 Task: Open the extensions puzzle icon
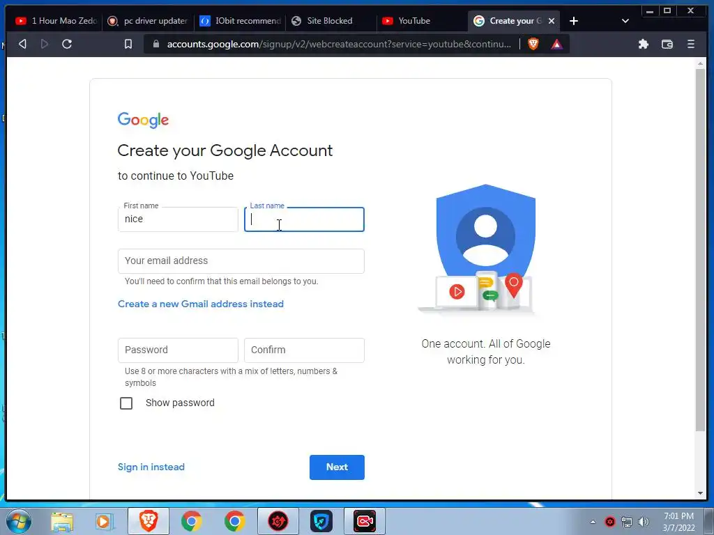tap(644, 44)
